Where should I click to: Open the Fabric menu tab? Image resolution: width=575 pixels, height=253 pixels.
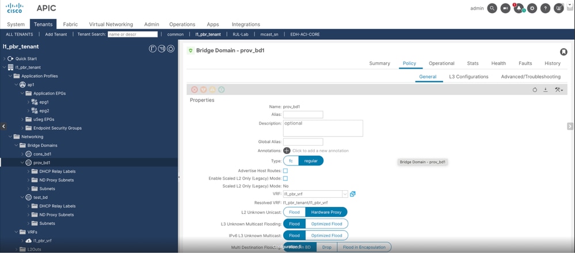click(x=70, y=24)
